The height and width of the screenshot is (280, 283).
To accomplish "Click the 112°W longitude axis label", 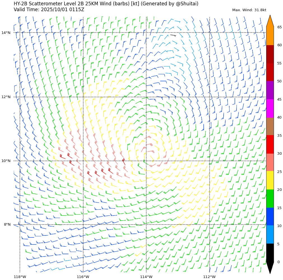I will tap(209, 277).
